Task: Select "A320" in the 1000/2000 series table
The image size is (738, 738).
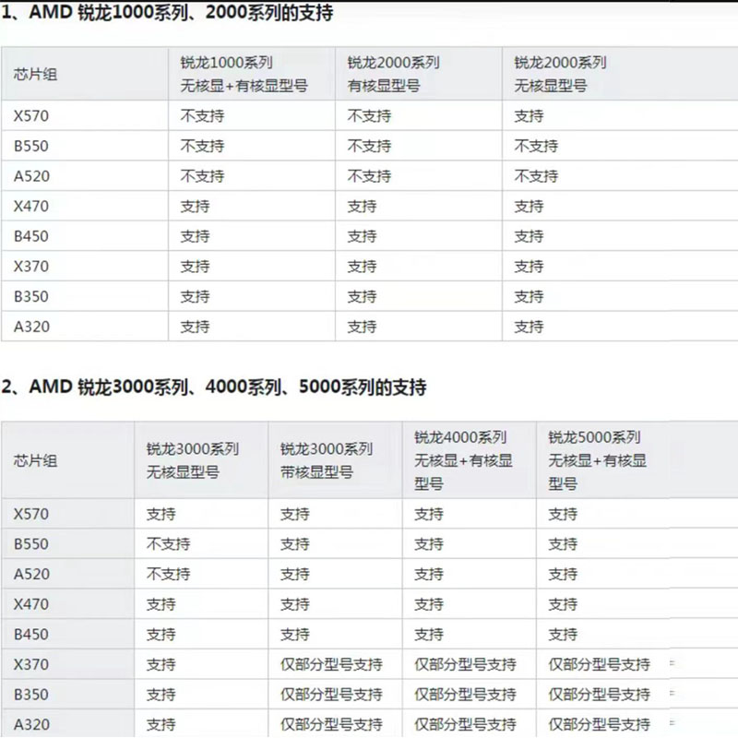Action: pyautogui.click(x=31, y=327)
